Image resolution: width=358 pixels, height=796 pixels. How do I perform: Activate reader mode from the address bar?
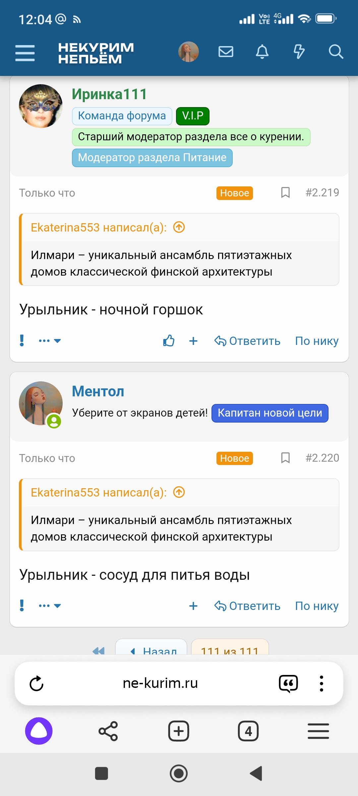tap(288, 683)
